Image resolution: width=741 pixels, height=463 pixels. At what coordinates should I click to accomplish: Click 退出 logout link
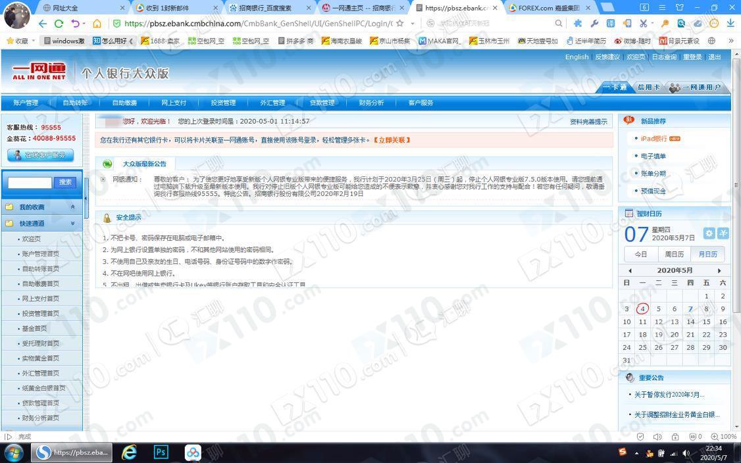[715, 57]
